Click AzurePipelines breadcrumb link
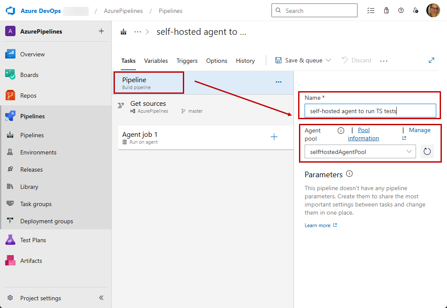Viewport: 447px width, 308px height. (x=123, y=11)
